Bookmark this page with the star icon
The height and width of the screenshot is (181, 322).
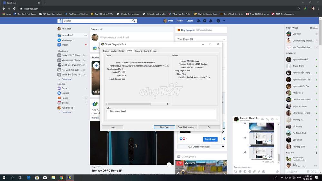[298, 9]
